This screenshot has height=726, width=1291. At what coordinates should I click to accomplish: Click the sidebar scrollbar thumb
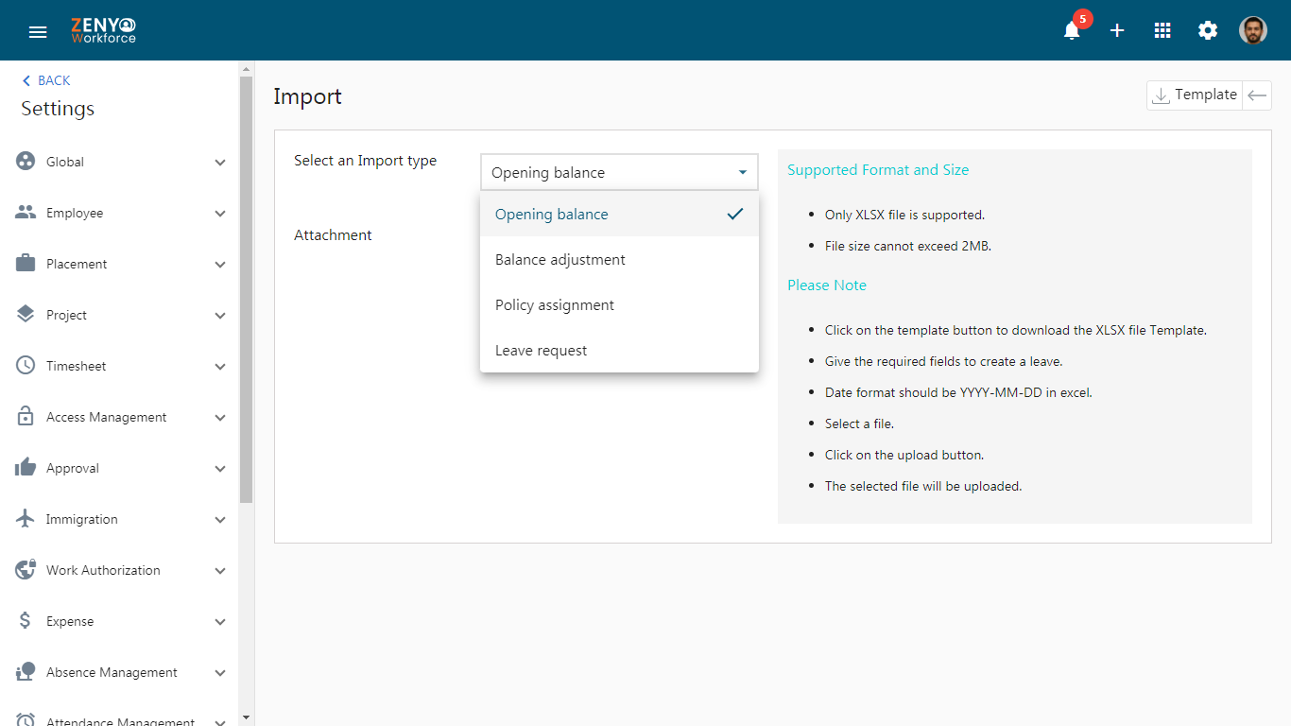tap(247, 288)
